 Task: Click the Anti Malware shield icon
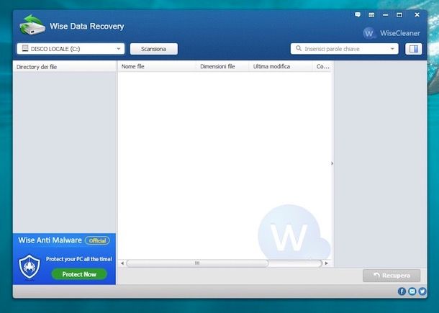click(30, 266)
